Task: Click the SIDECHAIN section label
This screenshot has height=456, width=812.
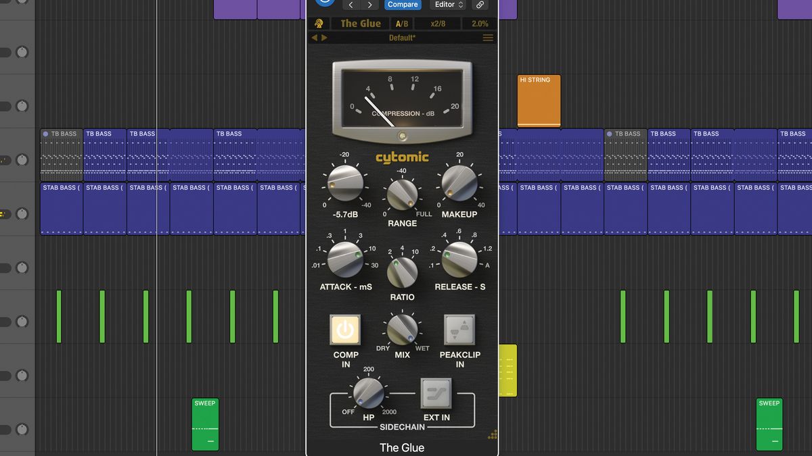Action: [402, 427]
